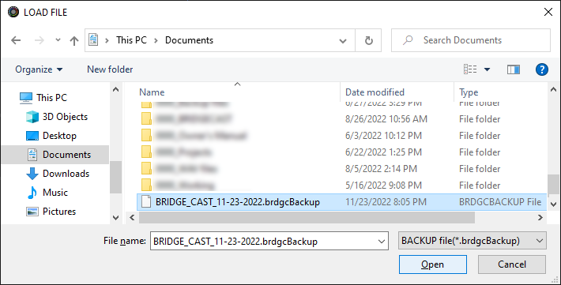Select BRIDGE_CAST_11-23-2022.brdgcBackup file

(341, 202)
